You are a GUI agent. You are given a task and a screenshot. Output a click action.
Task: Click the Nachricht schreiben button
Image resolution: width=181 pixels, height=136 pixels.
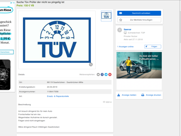pyautogui.click(x=139, y=13)
